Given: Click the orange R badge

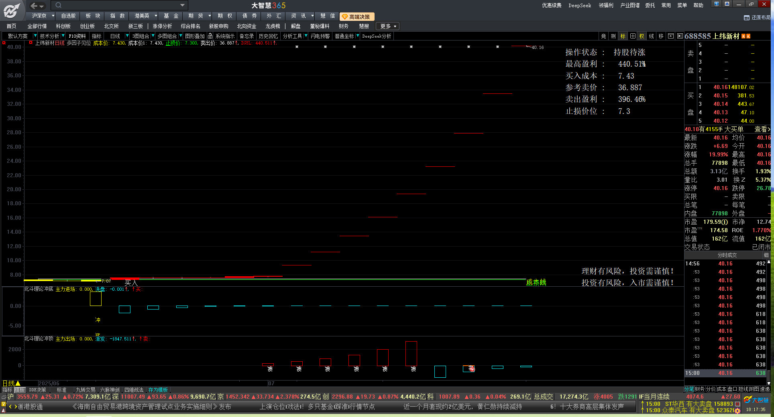Looking at the screenshot, I should point(743,36).
